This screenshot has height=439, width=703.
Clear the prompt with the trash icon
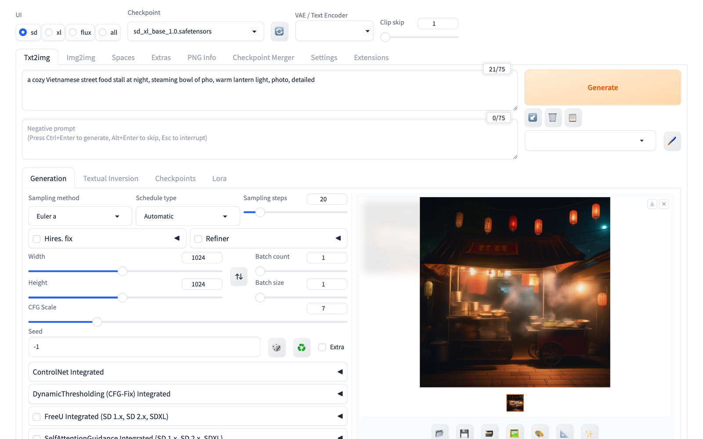(553, 118)
